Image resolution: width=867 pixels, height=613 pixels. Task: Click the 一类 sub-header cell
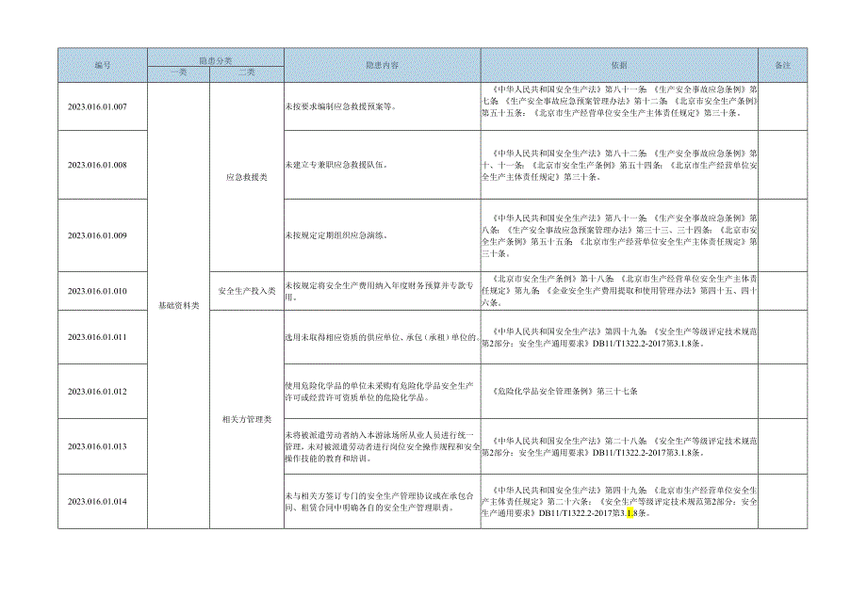click(175, 71)
